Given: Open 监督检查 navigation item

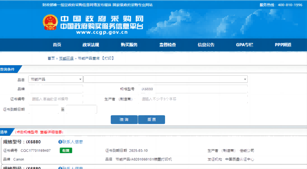Looking at the screenshot, I should (x=168, y=45).
